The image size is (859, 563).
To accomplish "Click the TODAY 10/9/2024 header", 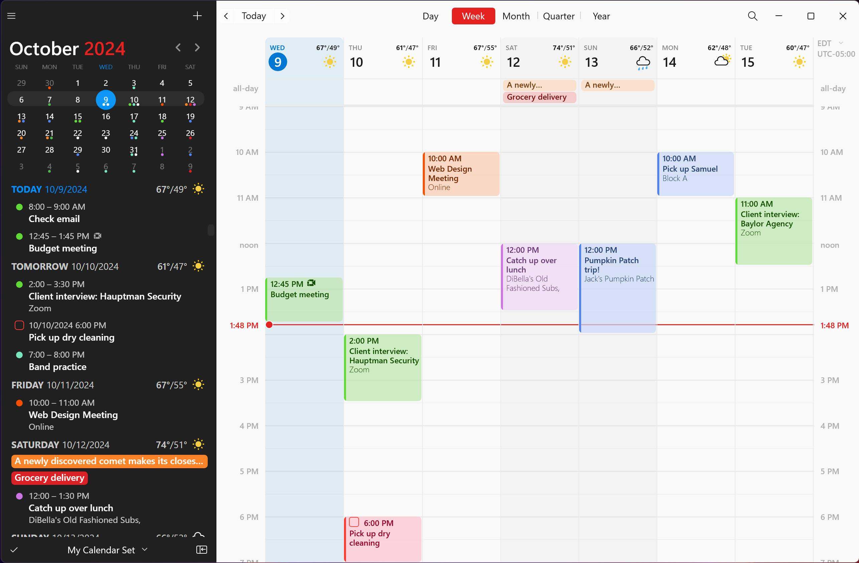I will click(x=49, y=189).
